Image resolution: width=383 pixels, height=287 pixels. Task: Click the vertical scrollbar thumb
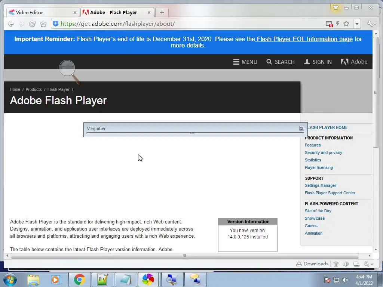tap(376, 92)
